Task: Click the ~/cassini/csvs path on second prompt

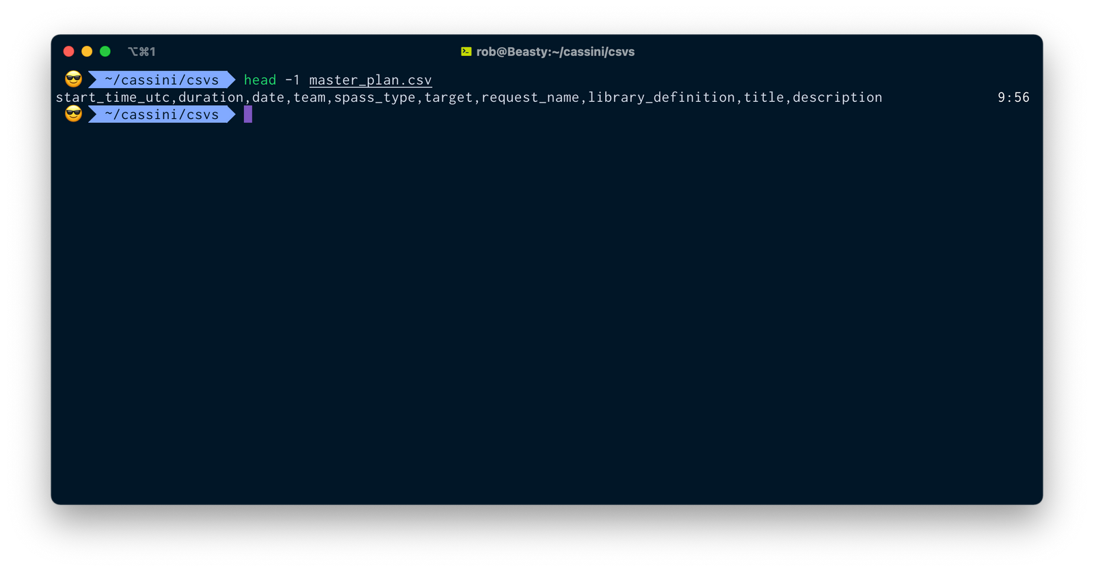Action: 162,115
